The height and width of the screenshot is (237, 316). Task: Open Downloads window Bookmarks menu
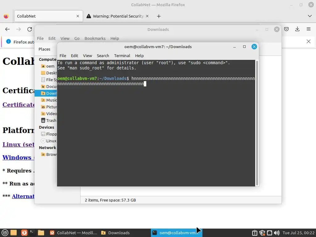(95, 38)
